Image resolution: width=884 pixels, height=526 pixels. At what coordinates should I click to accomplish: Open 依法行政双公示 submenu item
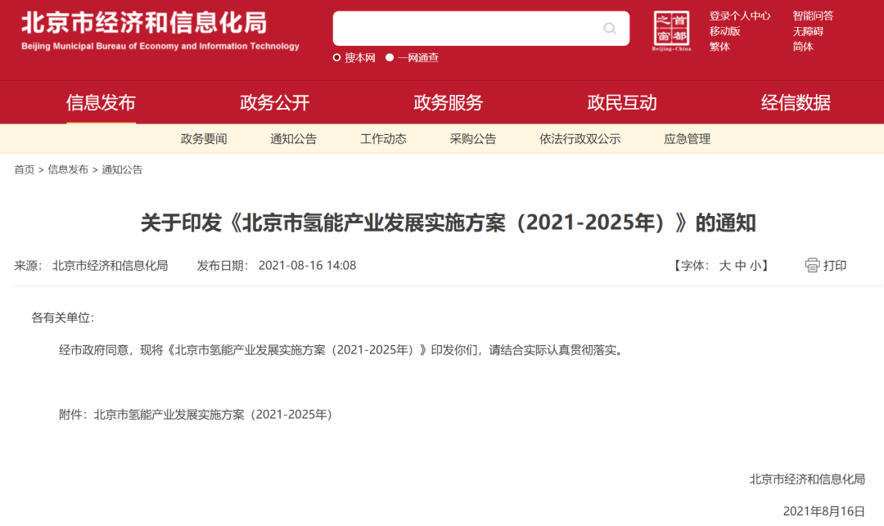(580, 139)
